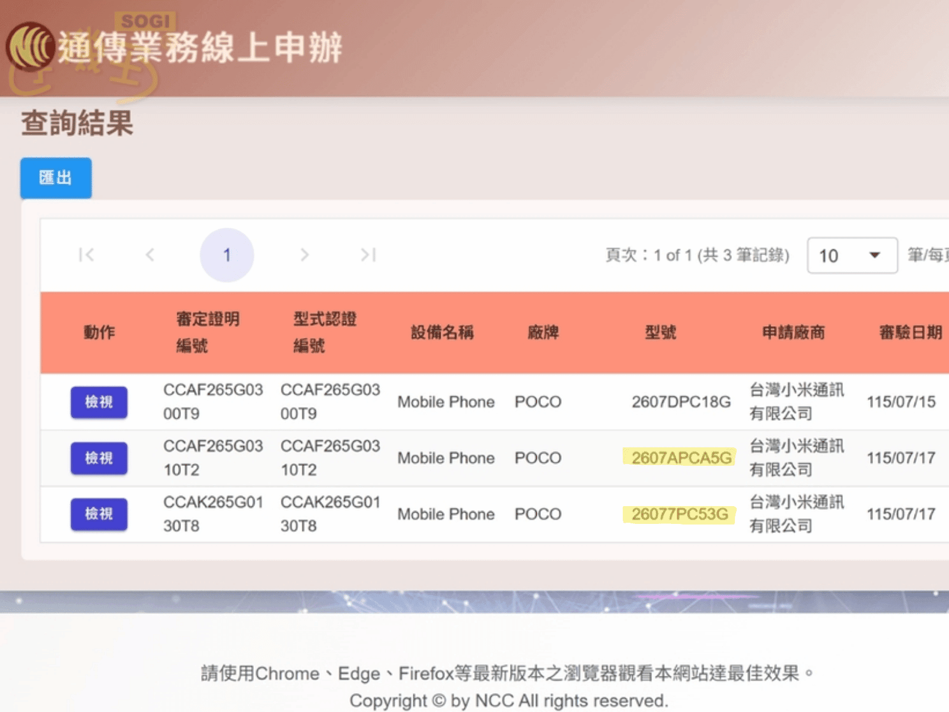Screen dimensions: 949x712
Task: Click the 廠牌 column header
Action: 543,332
